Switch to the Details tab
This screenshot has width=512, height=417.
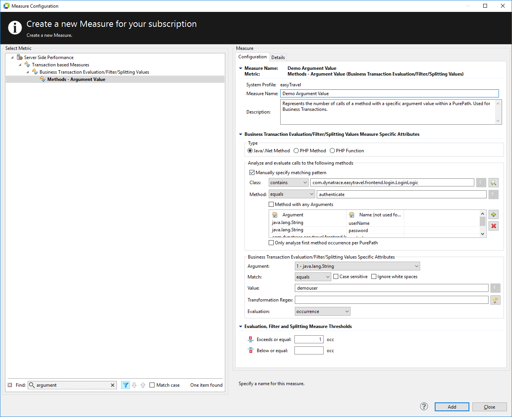click(278, 58)
